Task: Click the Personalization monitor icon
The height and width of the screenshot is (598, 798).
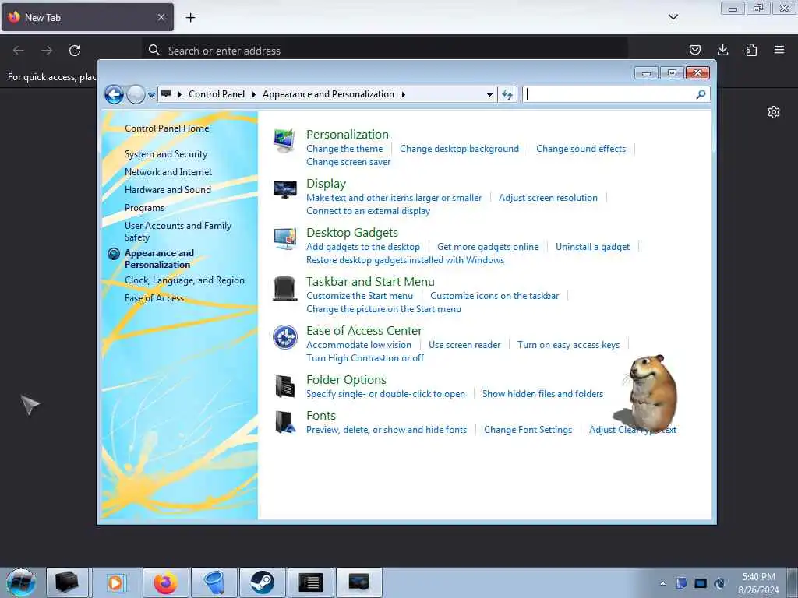Action: [284, 141]
